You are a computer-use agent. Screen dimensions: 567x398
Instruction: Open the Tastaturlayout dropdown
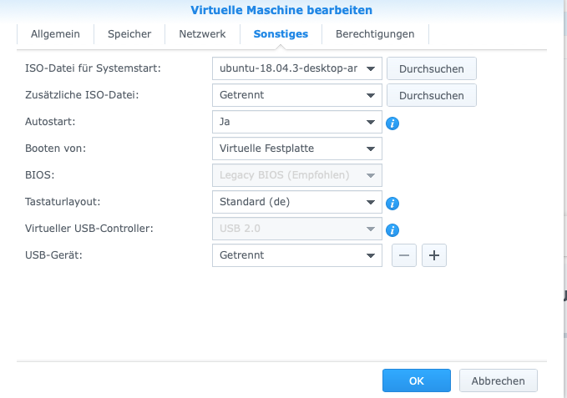point(297,202)
